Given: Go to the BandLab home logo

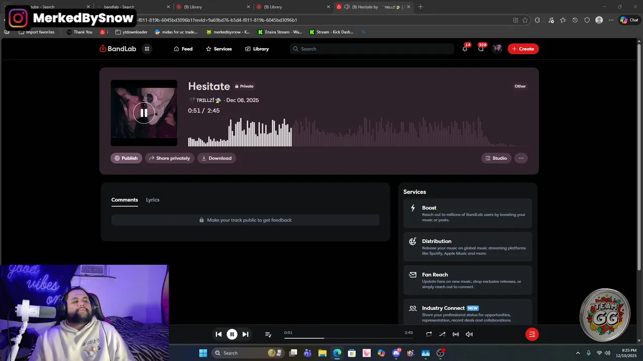Looking at the screenshot, I should click(118, 49).
